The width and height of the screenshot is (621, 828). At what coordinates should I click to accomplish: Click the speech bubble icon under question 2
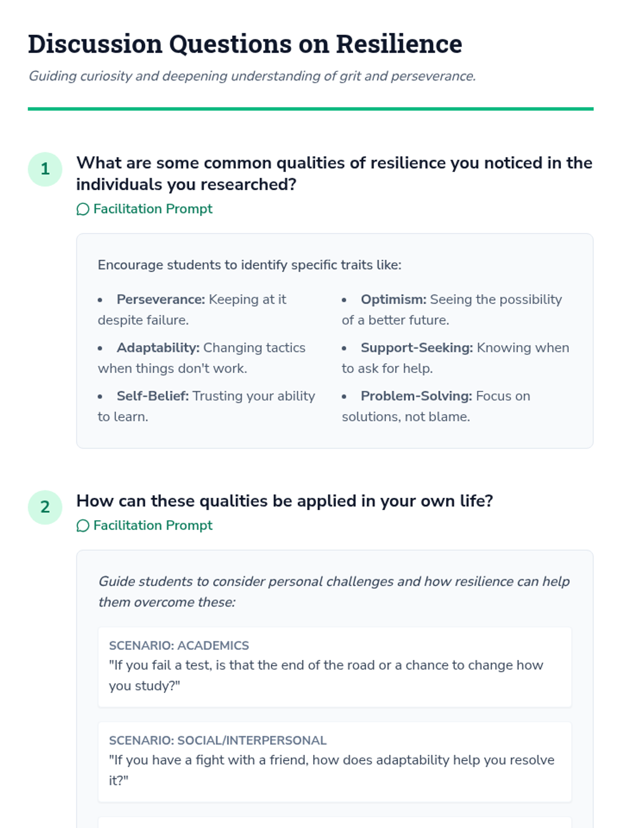83,526
